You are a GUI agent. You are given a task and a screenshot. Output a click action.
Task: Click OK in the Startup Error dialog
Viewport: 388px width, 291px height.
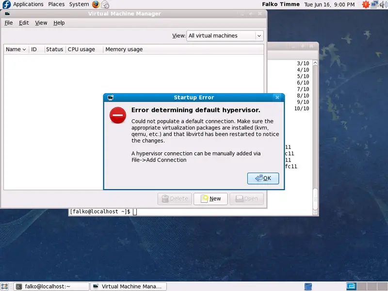[263, 178]
